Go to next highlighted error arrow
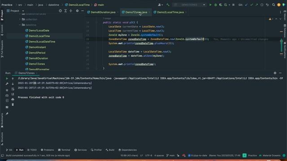Screen dimensions: 287x161 [280, 19]
